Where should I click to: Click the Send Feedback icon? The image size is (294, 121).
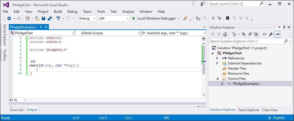[202, 4]
